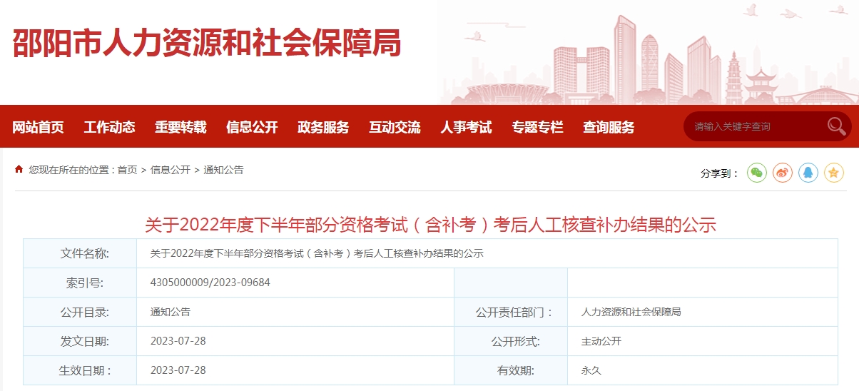Follow the 通知公告 breadcrumb link
This screenshot has width=859, height=391.
(223, 170)
